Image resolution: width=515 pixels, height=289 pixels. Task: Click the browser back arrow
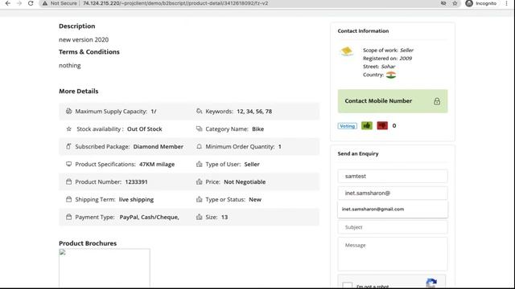coord(7,3)
